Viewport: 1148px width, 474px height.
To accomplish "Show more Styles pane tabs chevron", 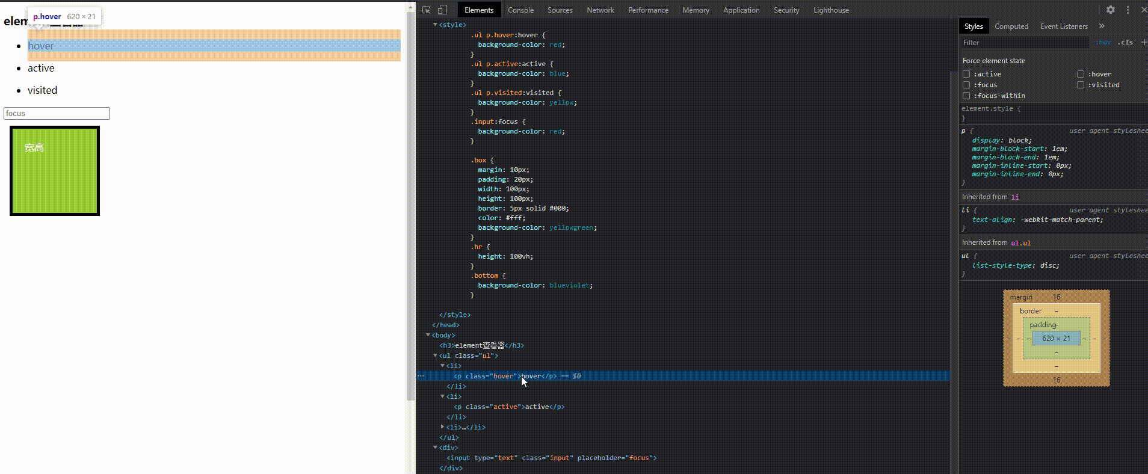I will 1102,26.
